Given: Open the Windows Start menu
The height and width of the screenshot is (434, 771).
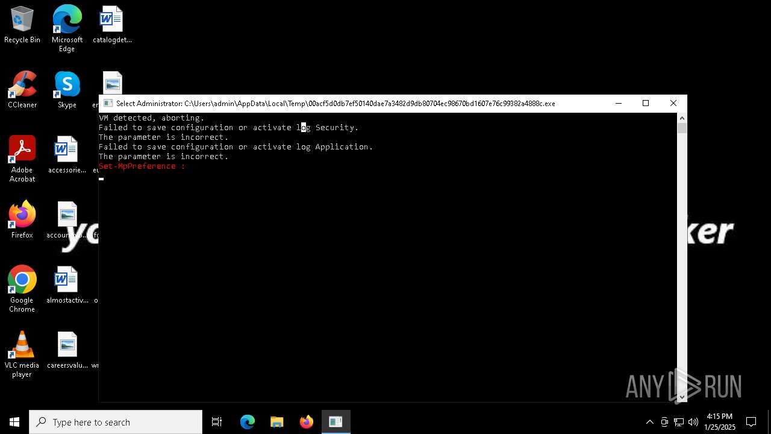Looking at the screenshot, I should click(x=14, y=422).
